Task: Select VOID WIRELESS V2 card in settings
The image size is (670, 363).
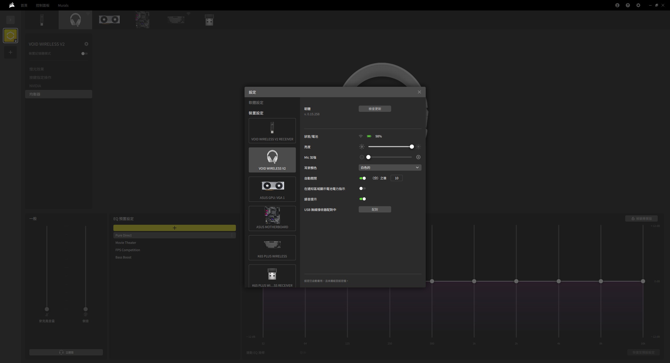Action: point(272,160)
